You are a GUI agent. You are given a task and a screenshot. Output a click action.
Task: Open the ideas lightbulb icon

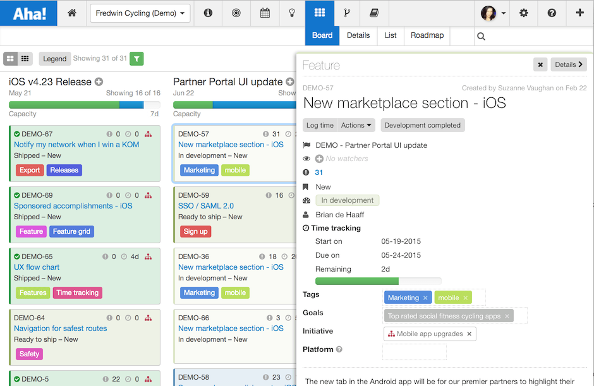tap(292, 13)
